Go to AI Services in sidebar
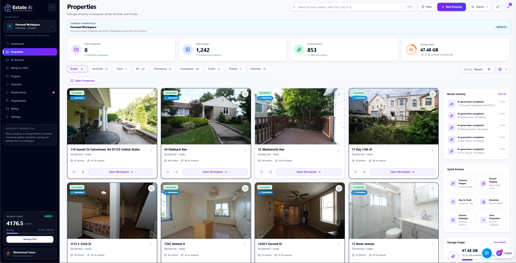 coord(30,60)
